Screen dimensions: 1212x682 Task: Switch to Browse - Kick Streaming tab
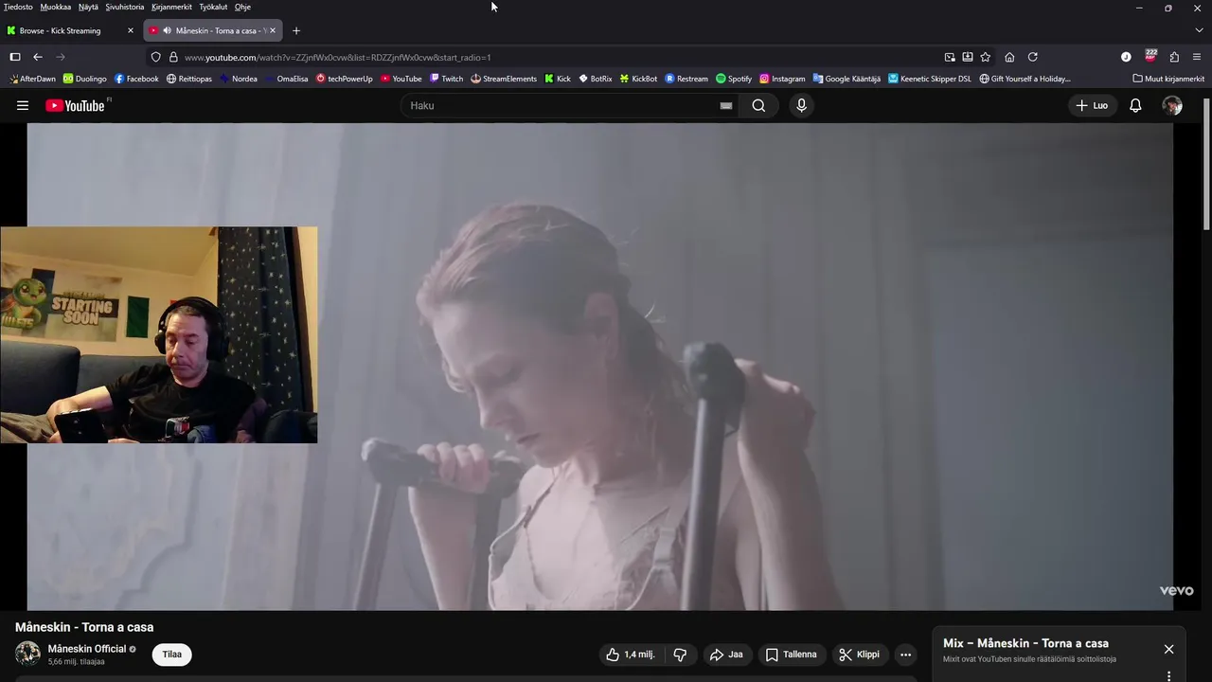click(x=70, y=30)
